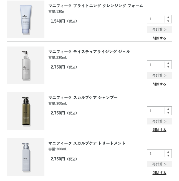Decrease quantity of Brightening Cleansing Foam
Screen dimensions: 179x181
(168, 21)
